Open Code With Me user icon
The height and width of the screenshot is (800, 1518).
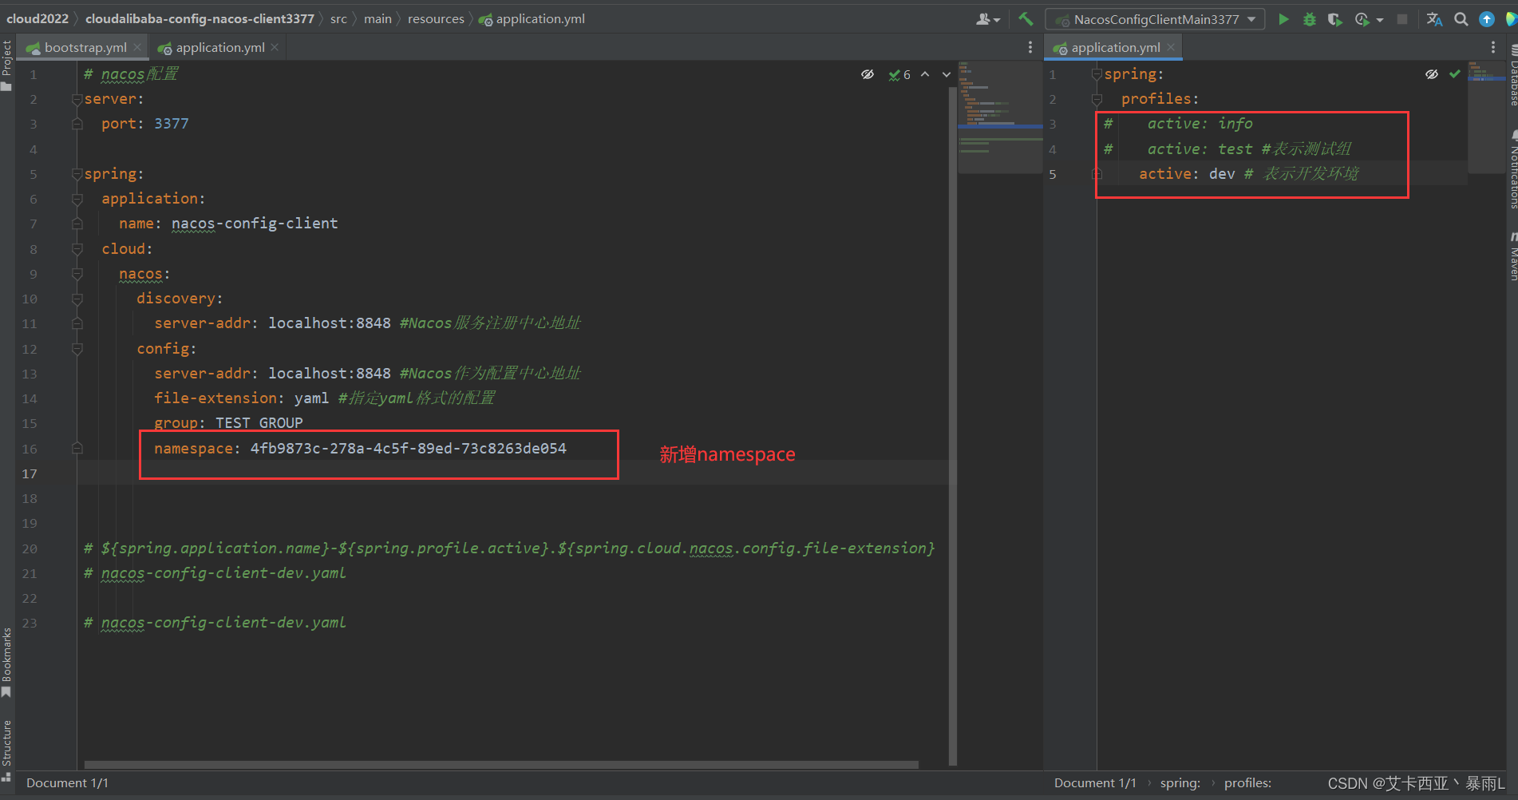pyautogui.click(x=987, y=19)
